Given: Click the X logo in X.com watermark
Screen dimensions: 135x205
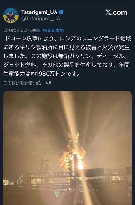Looking at the screenshot, I should click(108, 12).
